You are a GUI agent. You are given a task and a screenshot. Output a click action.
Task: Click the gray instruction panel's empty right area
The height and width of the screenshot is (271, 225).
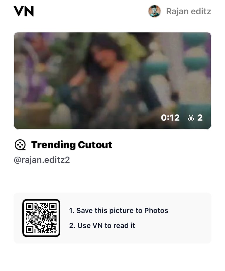[x=190, y=218]
